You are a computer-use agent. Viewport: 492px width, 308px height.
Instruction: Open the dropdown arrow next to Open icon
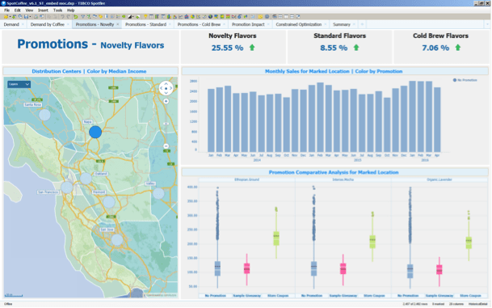[x=10, y=17]
